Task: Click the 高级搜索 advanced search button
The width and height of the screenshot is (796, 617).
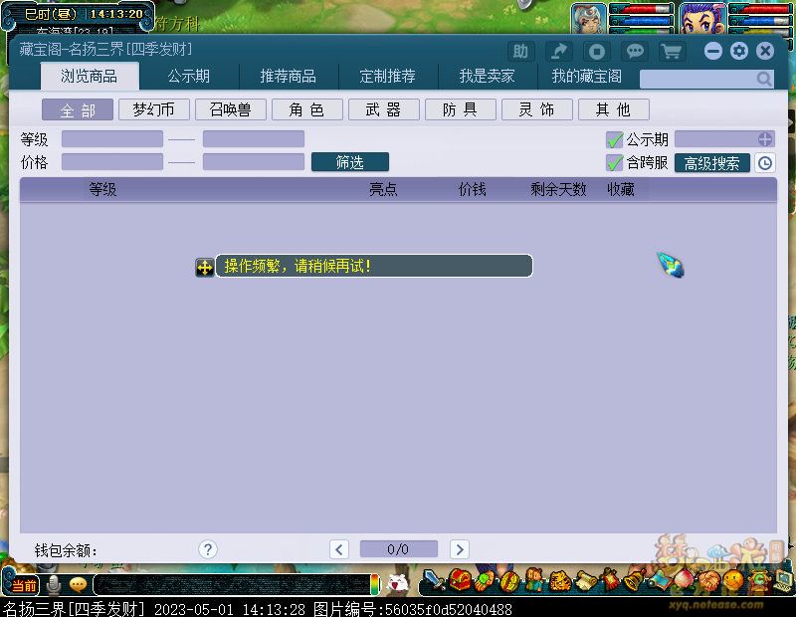Action: pyautogui.click(x=711, y=163)
